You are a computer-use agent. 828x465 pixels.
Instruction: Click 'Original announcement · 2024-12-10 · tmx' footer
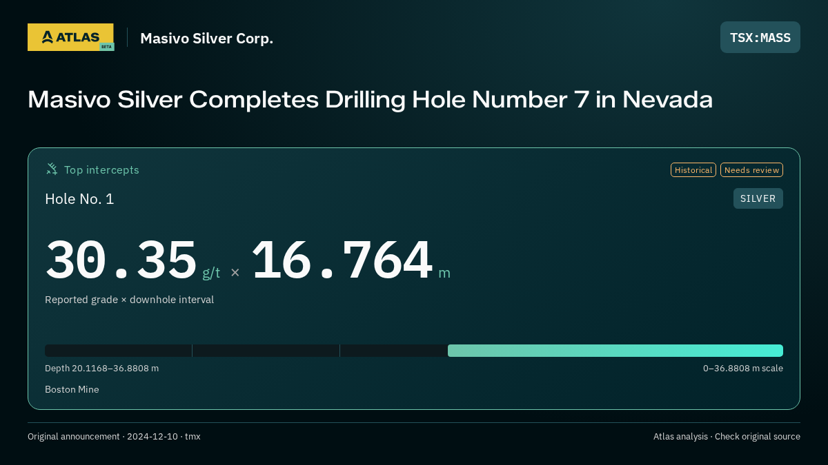pos(114,436)
